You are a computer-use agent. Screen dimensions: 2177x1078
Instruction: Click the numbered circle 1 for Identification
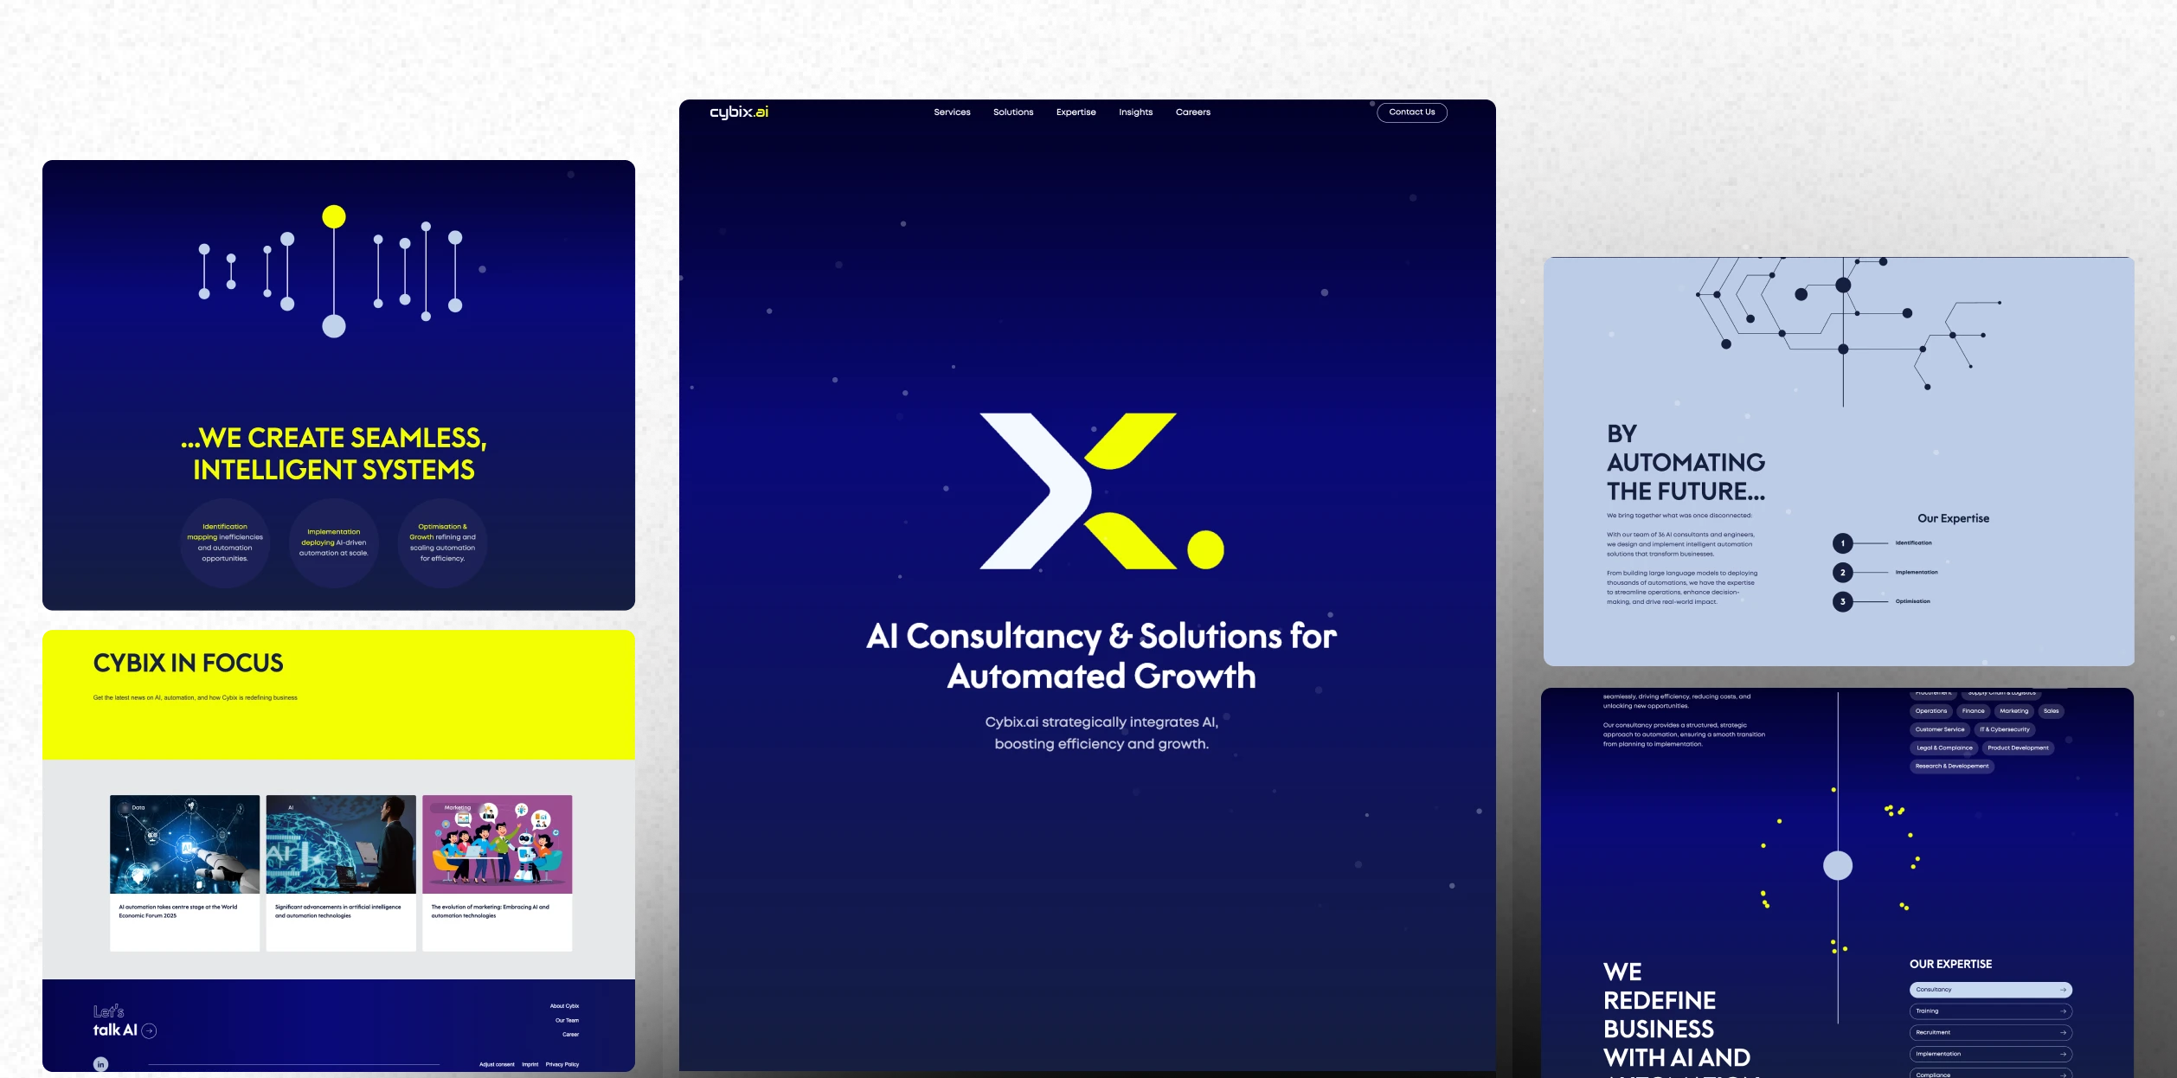(1842, 543)
